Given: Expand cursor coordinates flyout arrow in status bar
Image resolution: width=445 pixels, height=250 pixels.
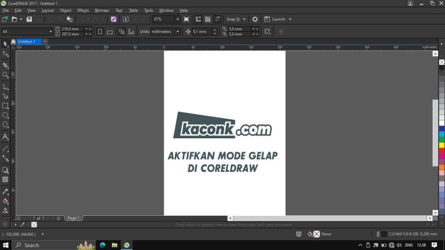Looking at the screenshot, I should 42,234.
